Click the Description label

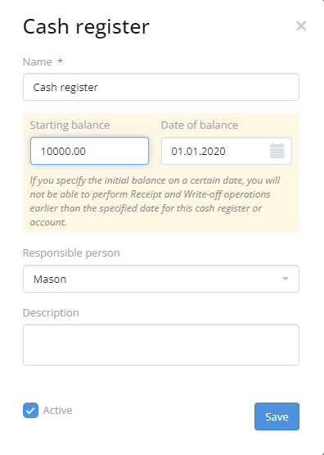[x=51, y=313]
